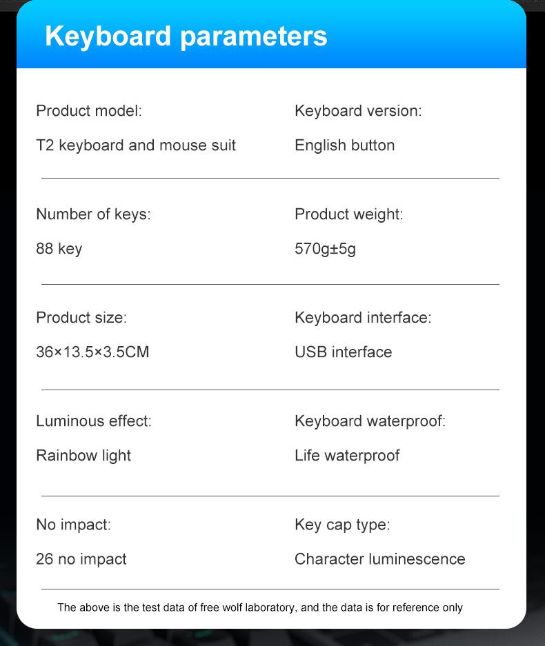
Task: Select the "Keyboard interface:" label
Action: point(362,318)
